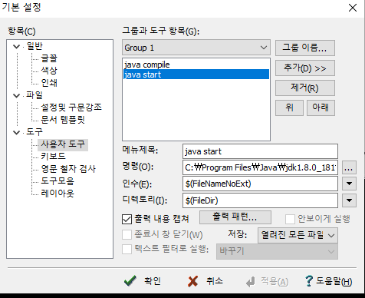The height and width of the screenshot is (298, 365).
Task: Click the return-arrow icon beside 적용(A)
Action: (250, 282)
